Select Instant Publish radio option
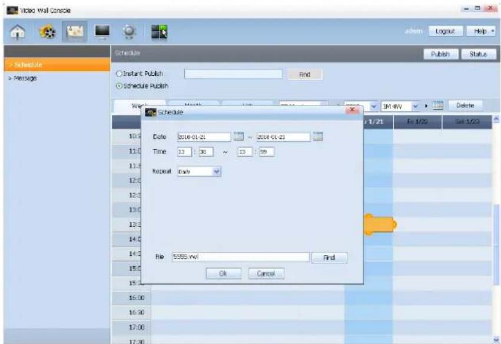The image size is (501, 344). coord(119,74)
